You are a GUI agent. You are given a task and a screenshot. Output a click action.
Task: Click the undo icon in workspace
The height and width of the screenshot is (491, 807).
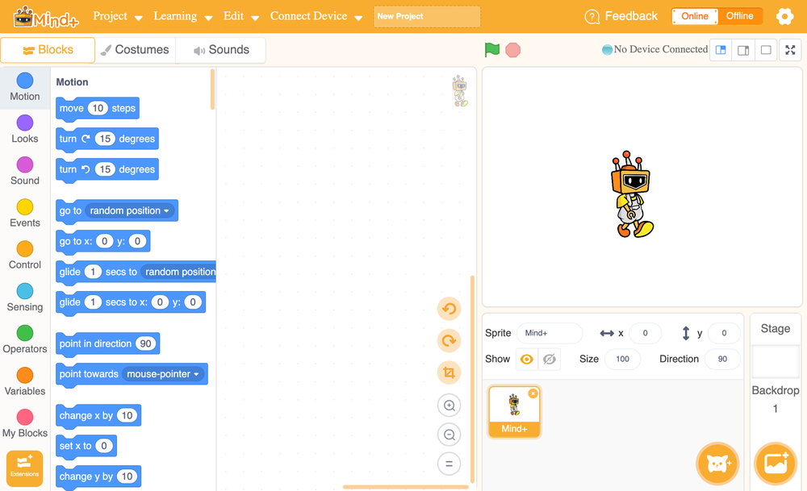[449, 309]
